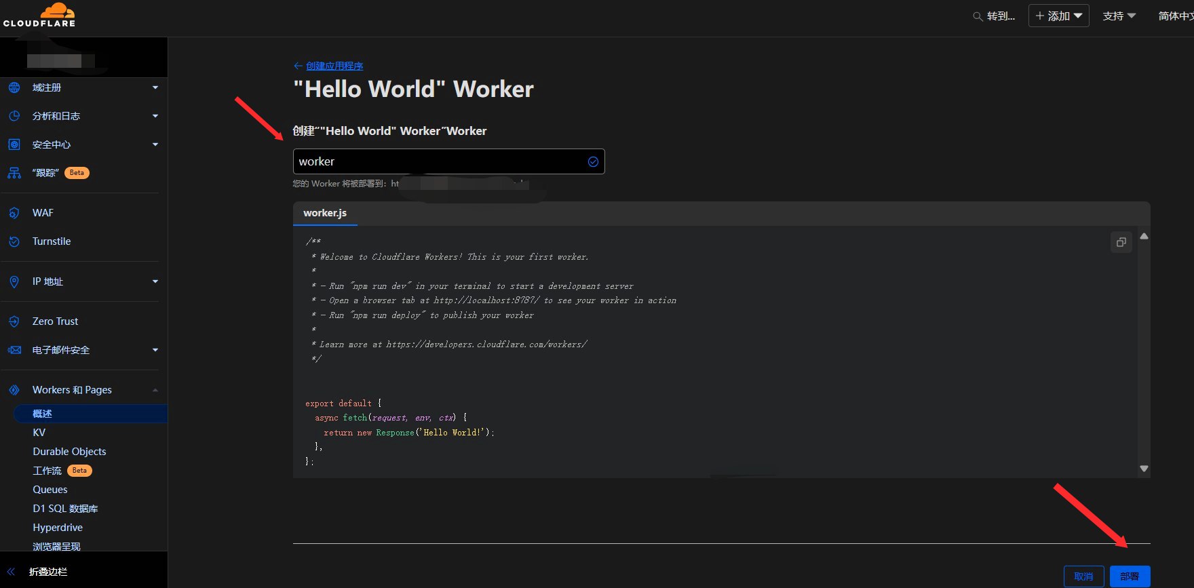
Task: Click the Trace (跟踪) sidebar icon
Action: 14,173
